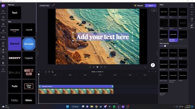This screenshot has width=195, height=109.
Task: Choose the Make It Glow title style
Action: click(29, 72)
